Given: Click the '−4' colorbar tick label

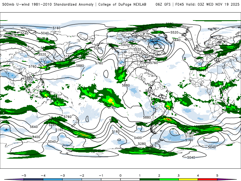Looking at the screenshot, I should point(43,176).
